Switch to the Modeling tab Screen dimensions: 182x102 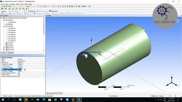point(10,52)
